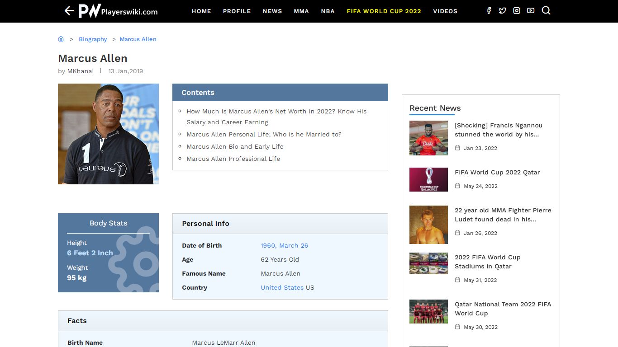Jump to Marcus Allen Personal Life section
The image size is (618, 347).
click(x=264, y=134)
